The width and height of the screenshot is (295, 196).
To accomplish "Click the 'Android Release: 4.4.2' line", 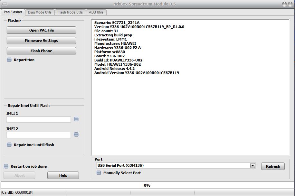I will [x=114, y=69].
